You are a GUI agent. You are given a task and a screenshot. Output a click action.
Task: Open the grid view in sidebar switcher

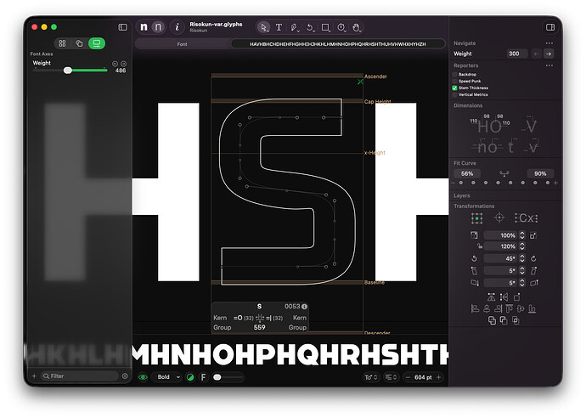pyautogui.click(x=62, y=43)
